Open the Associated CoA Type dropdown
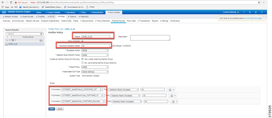The height and width of the screenshot is (118, 272). (95, 72)
